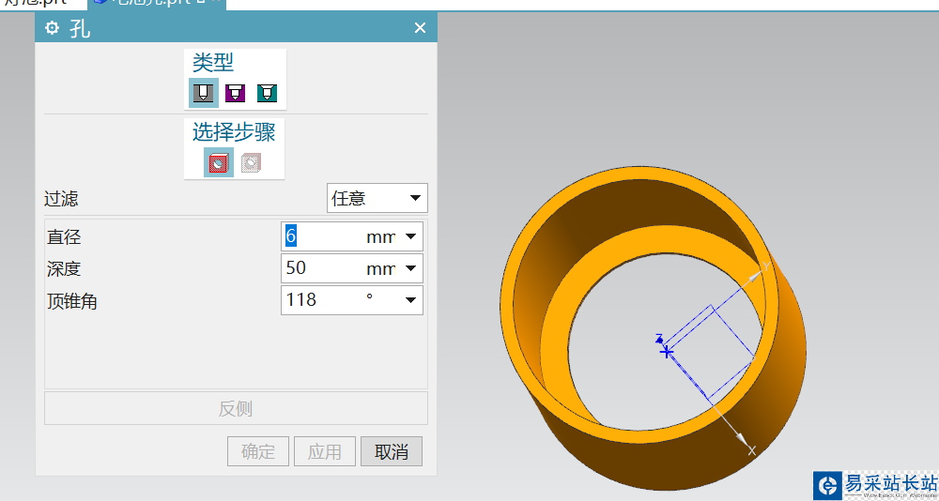Click the 直径 label

tap(64, 237)
